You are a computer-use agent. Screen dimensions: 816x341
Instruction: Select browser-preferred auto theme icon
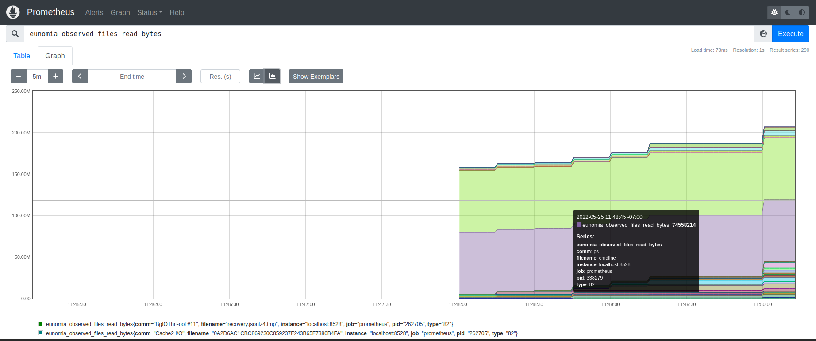[x=802, y=12]
